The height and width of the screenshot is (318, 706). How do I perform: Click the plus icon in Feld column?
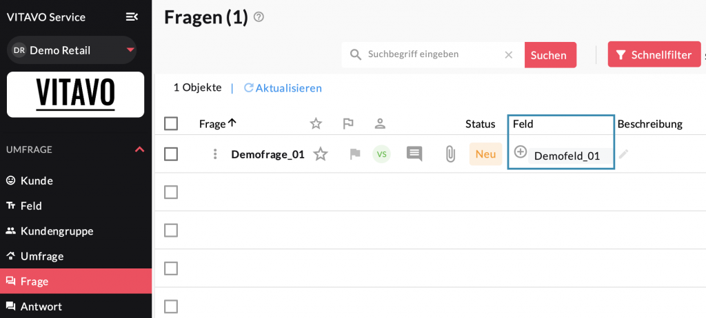pos(521,152)
